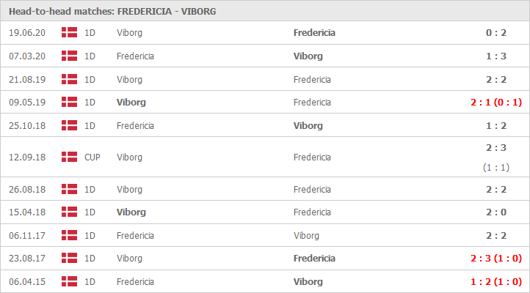Image resolution: width=530 pixels, height=293 pixels.
Task: Open the red 2 : 3 (1 : 0) score
Action: 495,259
